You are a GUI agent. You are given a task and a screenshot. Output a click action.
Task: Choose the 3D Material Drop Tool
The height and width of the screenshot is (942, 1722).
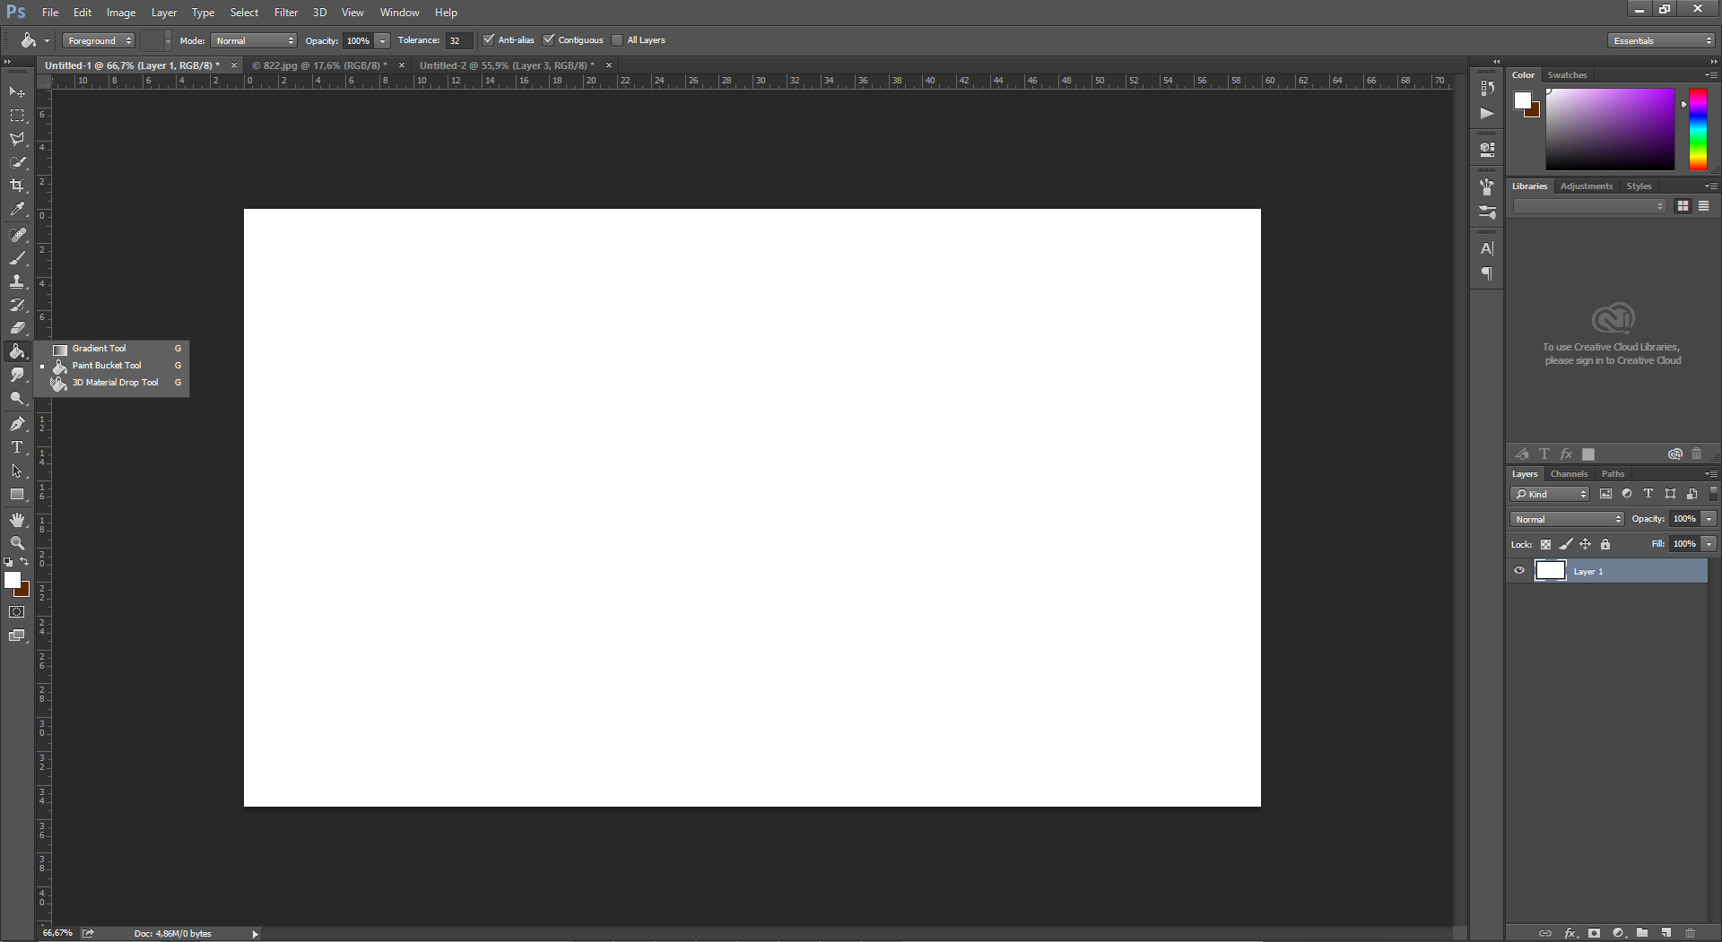coord(114,382)
